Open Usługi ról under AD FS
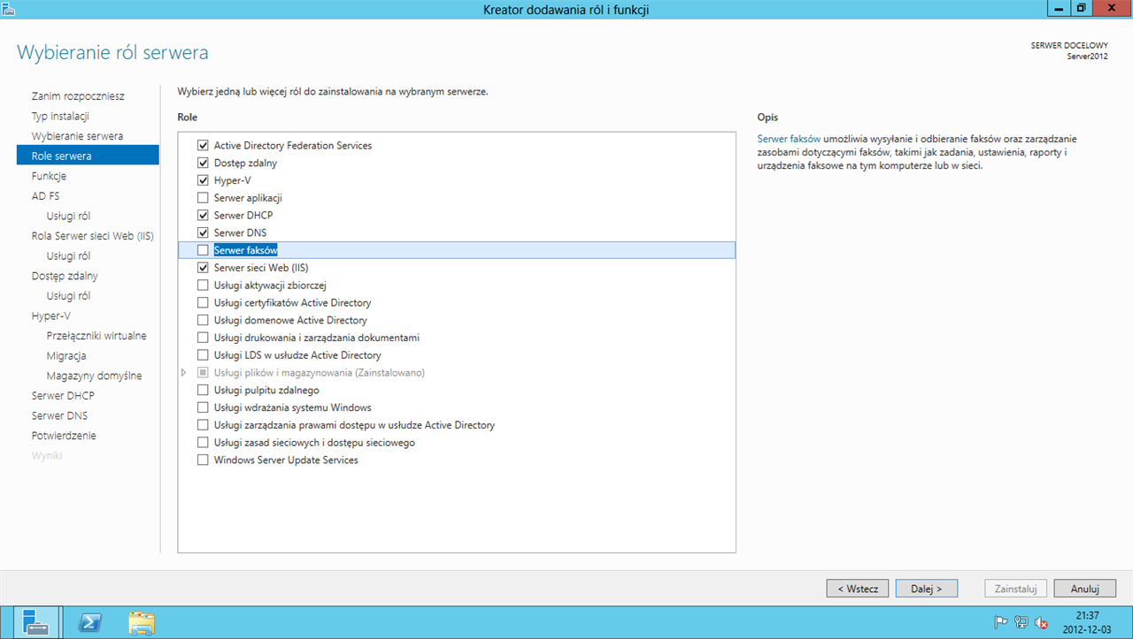The width and height of the screenshot is (1133, 639). tap(68, 216)
